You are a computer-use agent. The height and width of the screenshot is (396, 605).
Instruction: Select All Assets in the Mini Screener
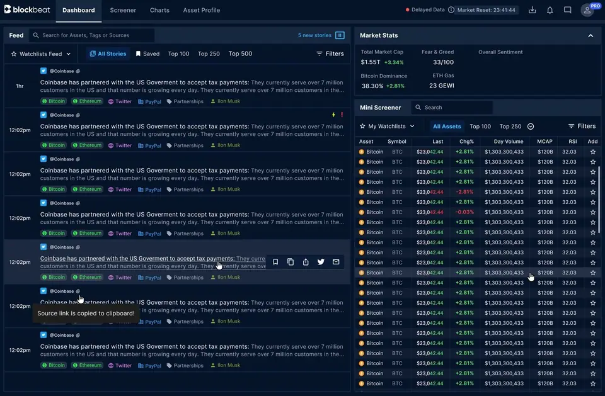tap(447, 127)
